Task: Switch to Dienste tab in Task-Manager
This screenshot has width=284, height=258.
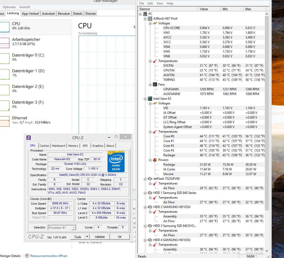Action: pos(90,14)
